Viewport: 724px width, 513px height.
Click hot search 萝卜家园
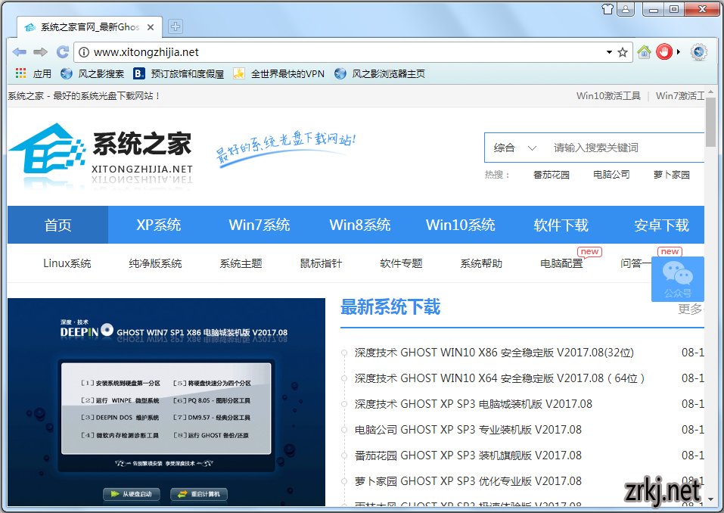[x=671, y=175]
